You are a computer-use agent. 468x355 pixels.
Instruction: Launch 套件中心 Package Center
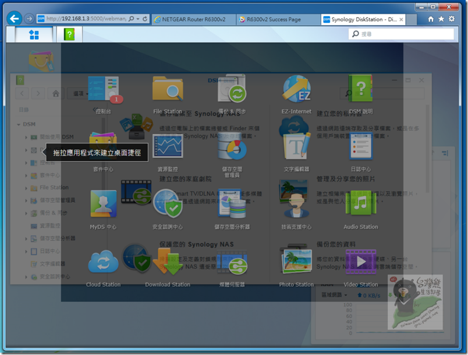(x=104, y=147)
